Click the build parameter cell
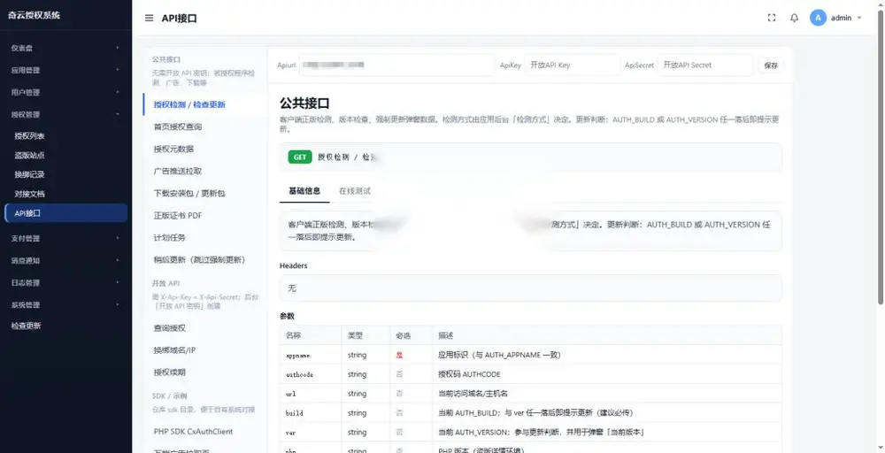The image size is (885, 453). (311, 412)
